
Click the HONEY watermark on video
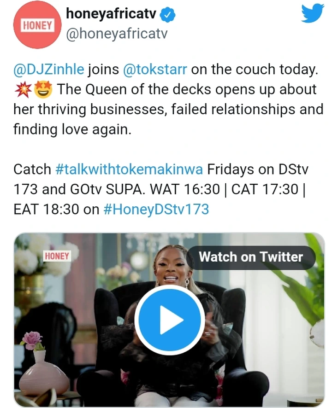[57, 256]
